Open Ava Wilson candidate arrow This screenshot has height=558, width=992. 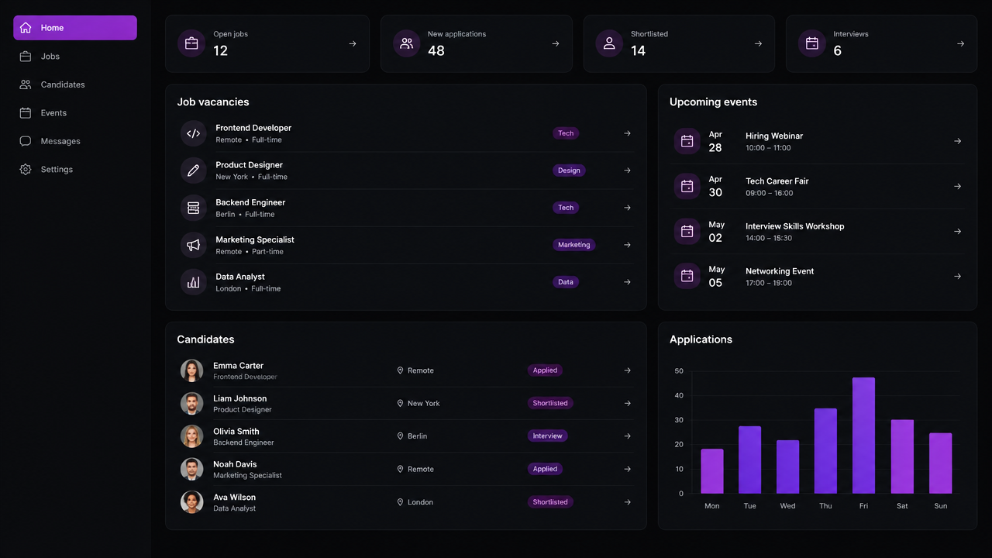point(628,502)
